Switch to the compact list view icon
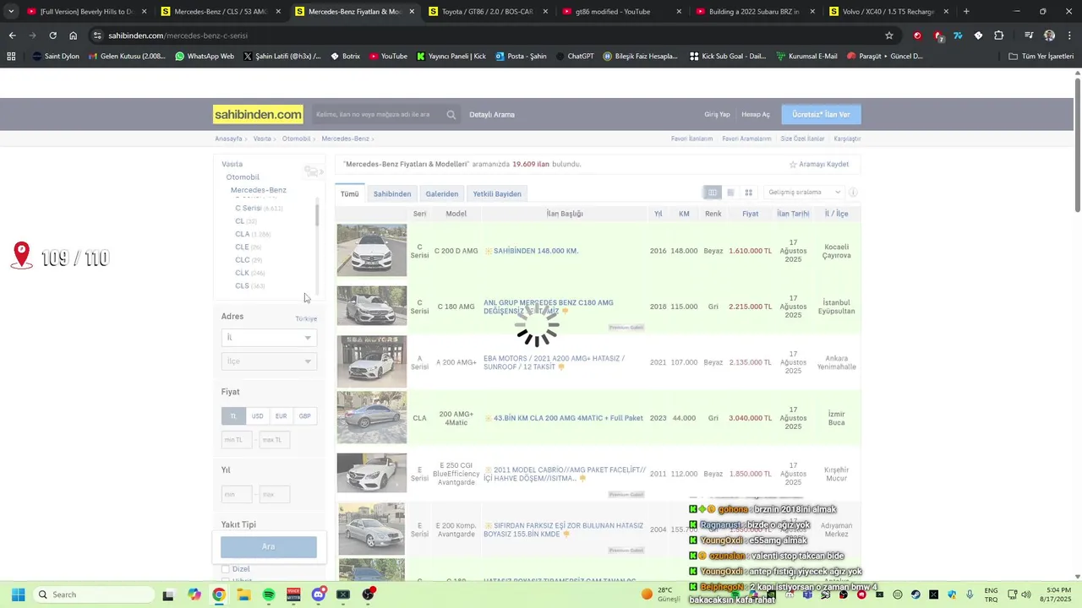 click(x=730, y=193)
